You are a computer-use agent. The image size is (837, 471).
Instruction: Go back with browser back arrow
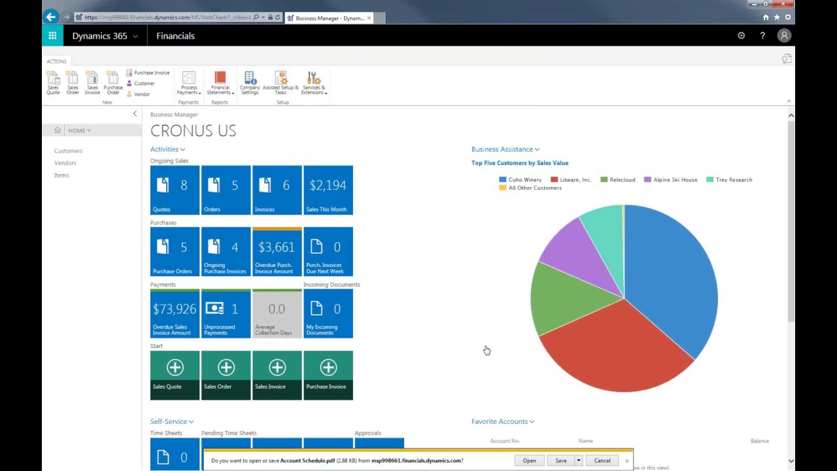coord(51,18)
